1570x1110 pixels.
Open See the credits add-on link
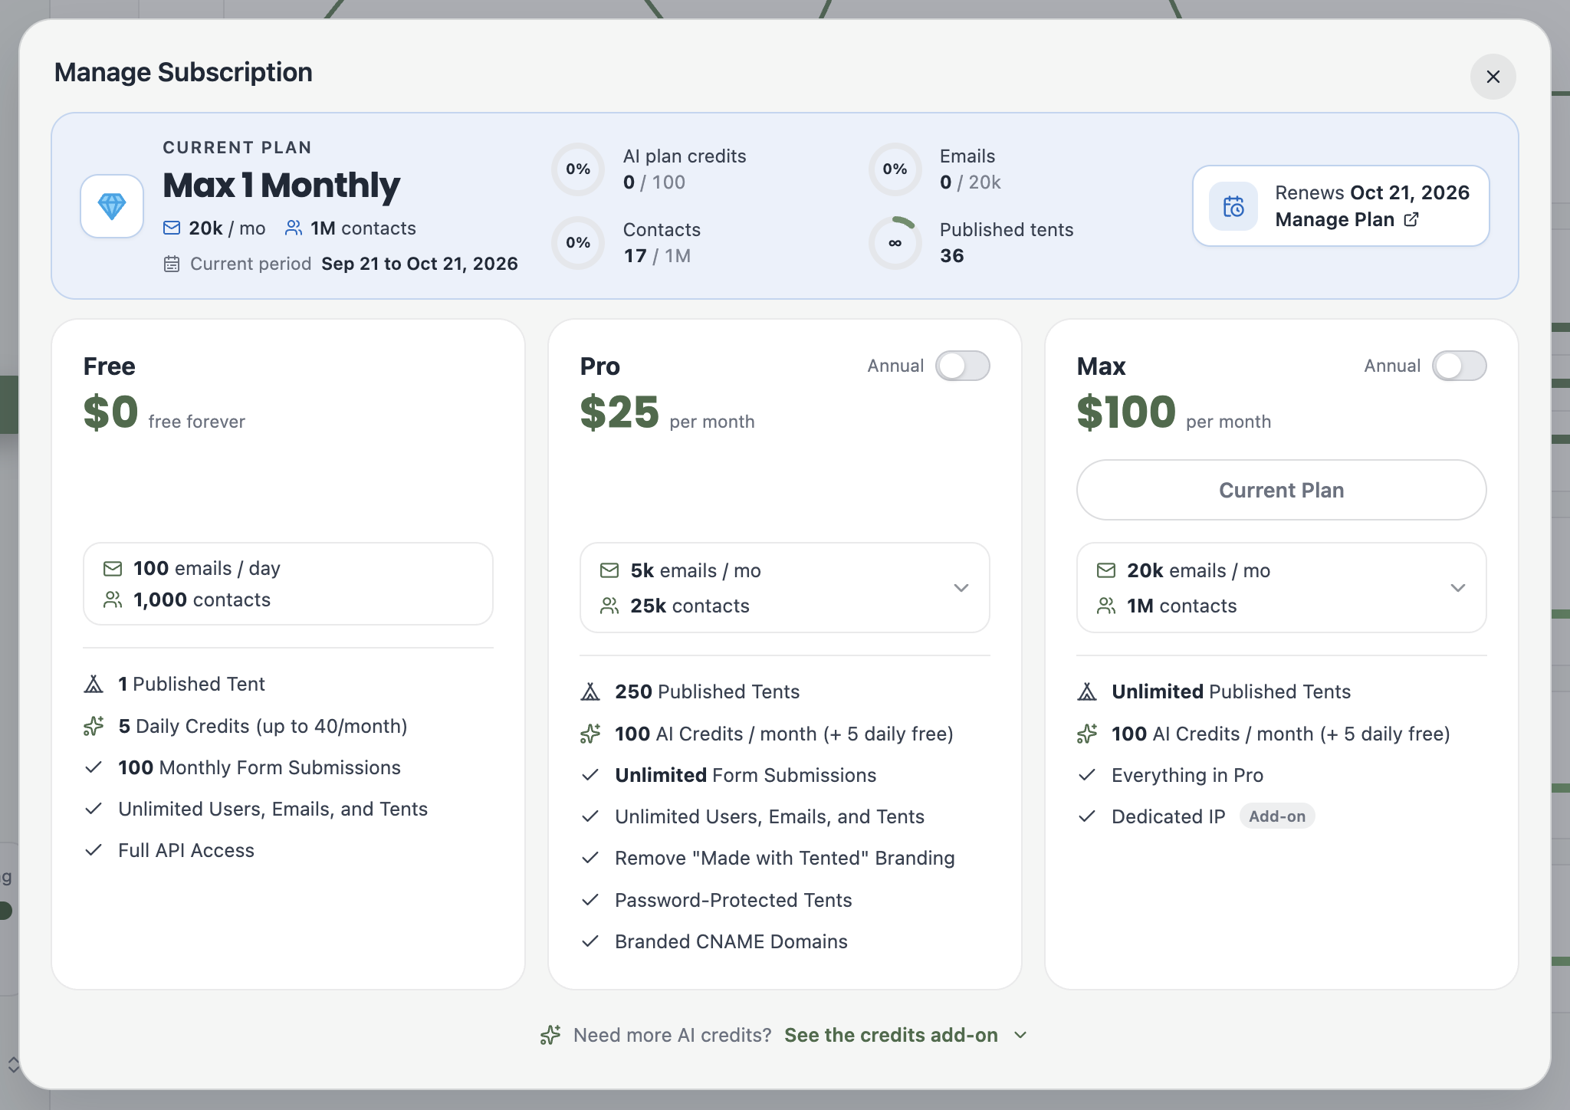pos(891,1035)
